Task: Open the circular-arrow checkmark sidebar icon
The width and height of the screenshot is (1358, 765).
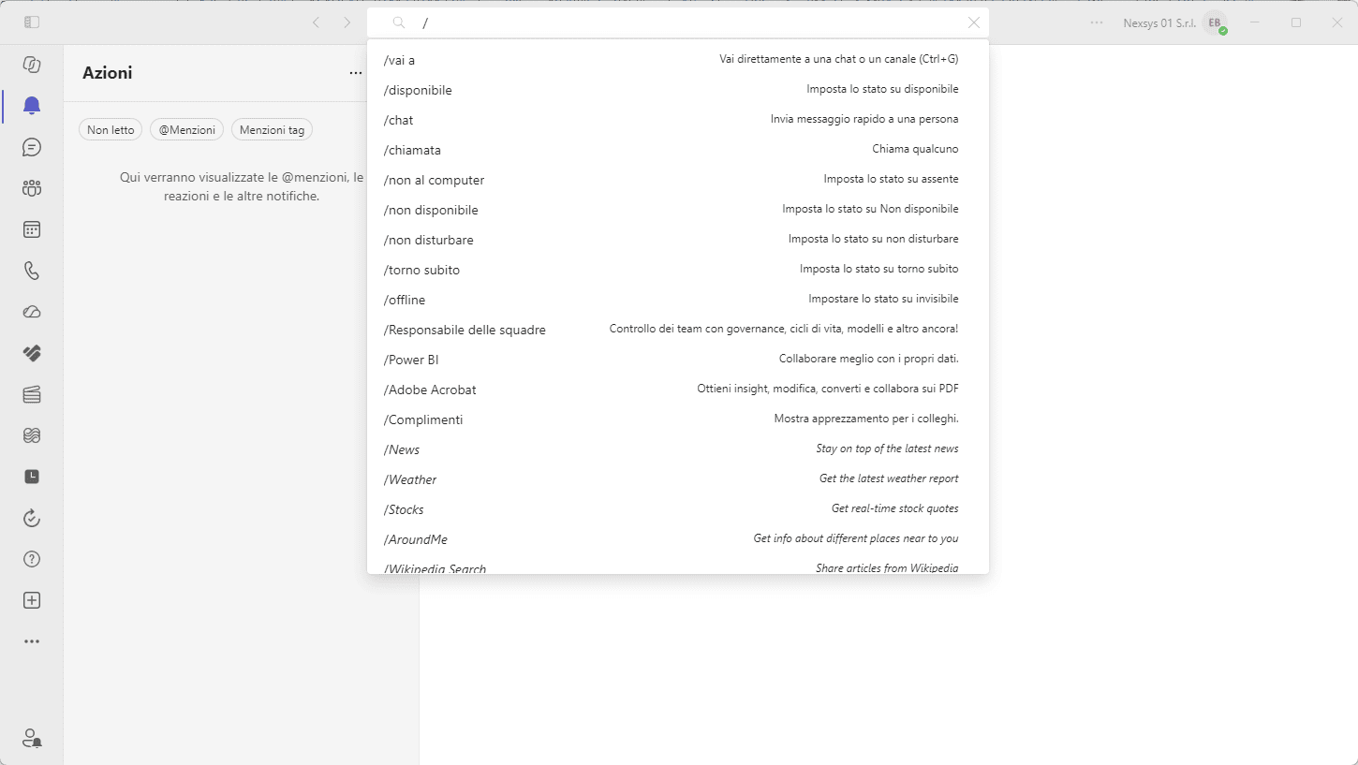Action: point(32,518)
